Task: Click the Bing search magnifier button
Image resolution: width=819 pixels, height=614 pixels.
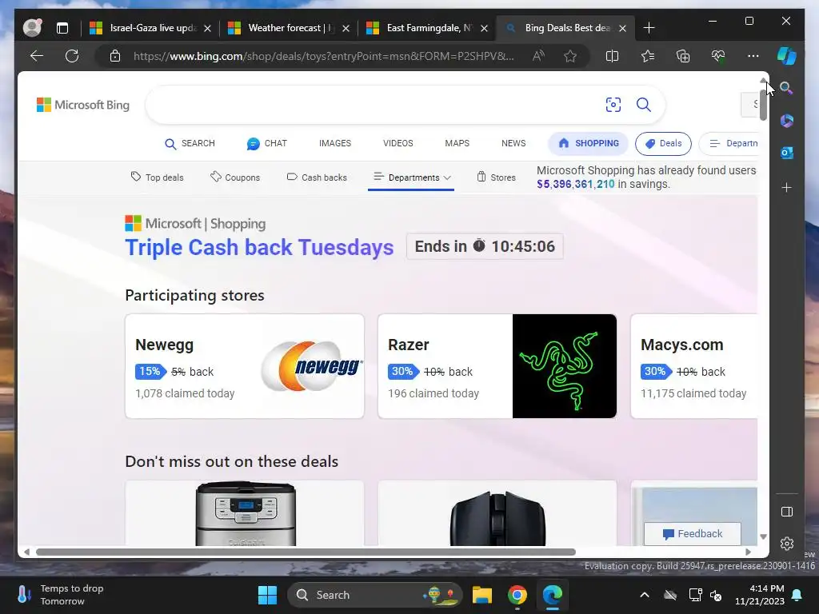Action: tap(644, 105)
